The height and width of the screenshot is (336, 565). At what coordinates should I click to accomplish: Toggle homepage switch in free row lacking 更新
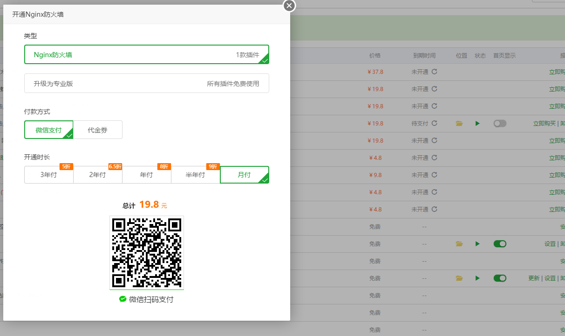click(500, 244)
